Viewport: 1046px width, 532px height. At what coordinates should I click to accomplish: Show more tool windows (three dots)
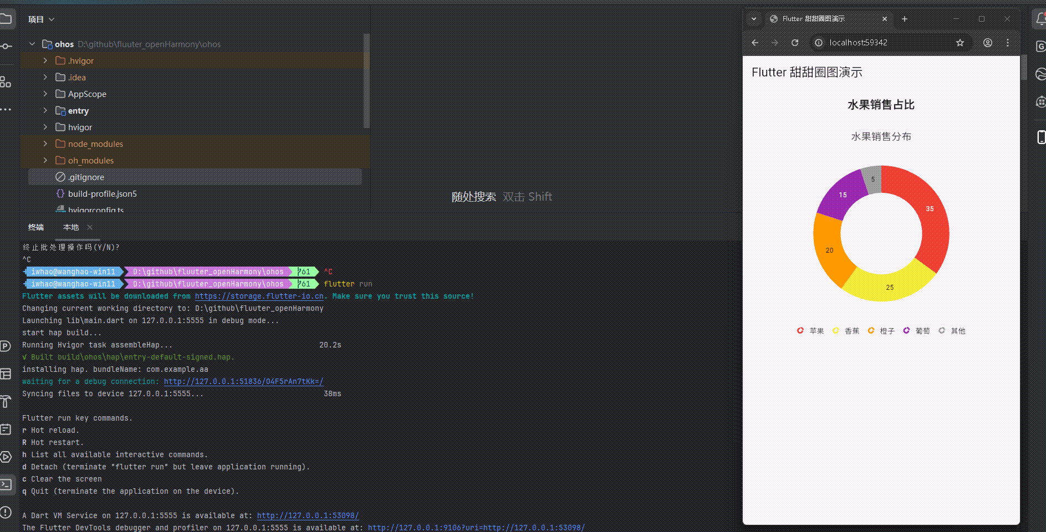tap(6, 109)
